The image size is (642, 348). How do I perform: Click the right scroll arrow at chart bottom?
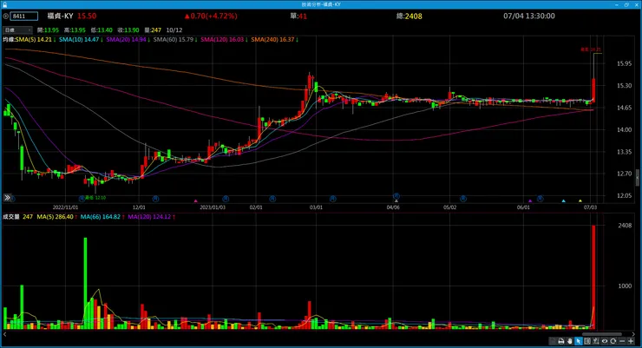point(634,334)
